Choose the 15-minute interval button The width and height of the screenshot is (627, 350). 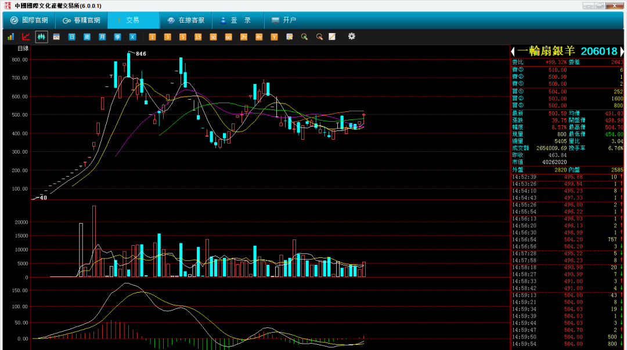coord(198,37)
